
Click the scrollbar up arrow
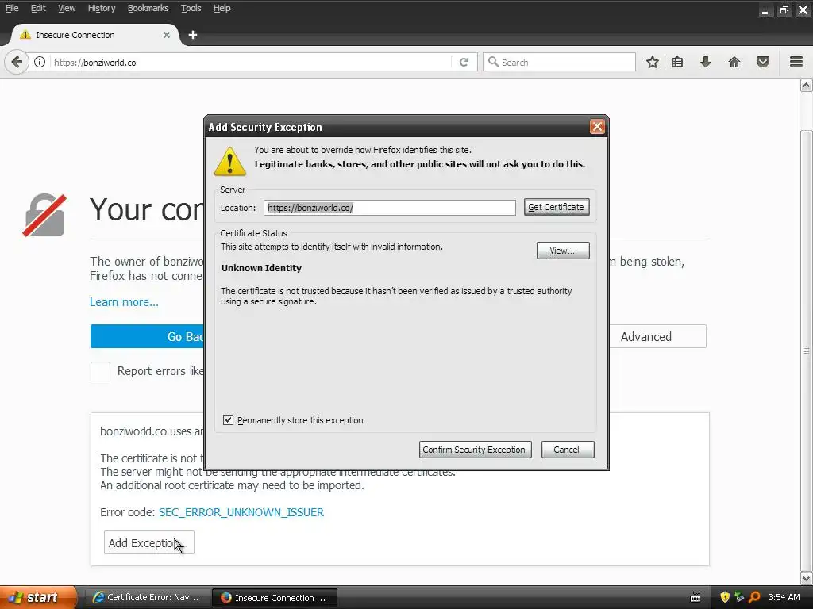pyautogui.click(x=807, y=85)
